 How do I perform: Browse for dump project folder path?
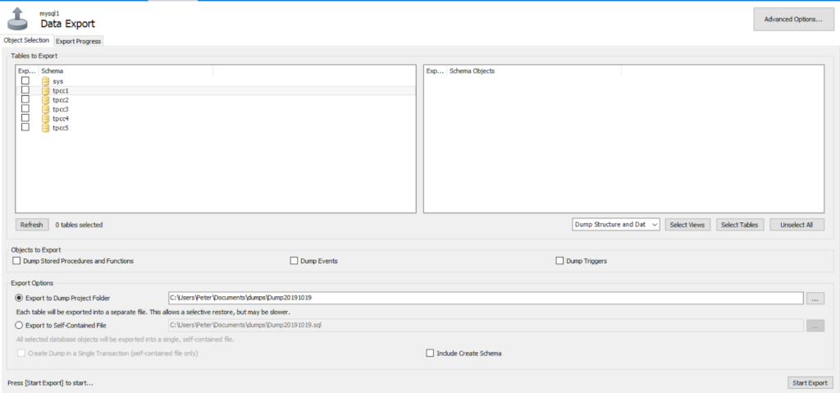click(x=815, y=299)
